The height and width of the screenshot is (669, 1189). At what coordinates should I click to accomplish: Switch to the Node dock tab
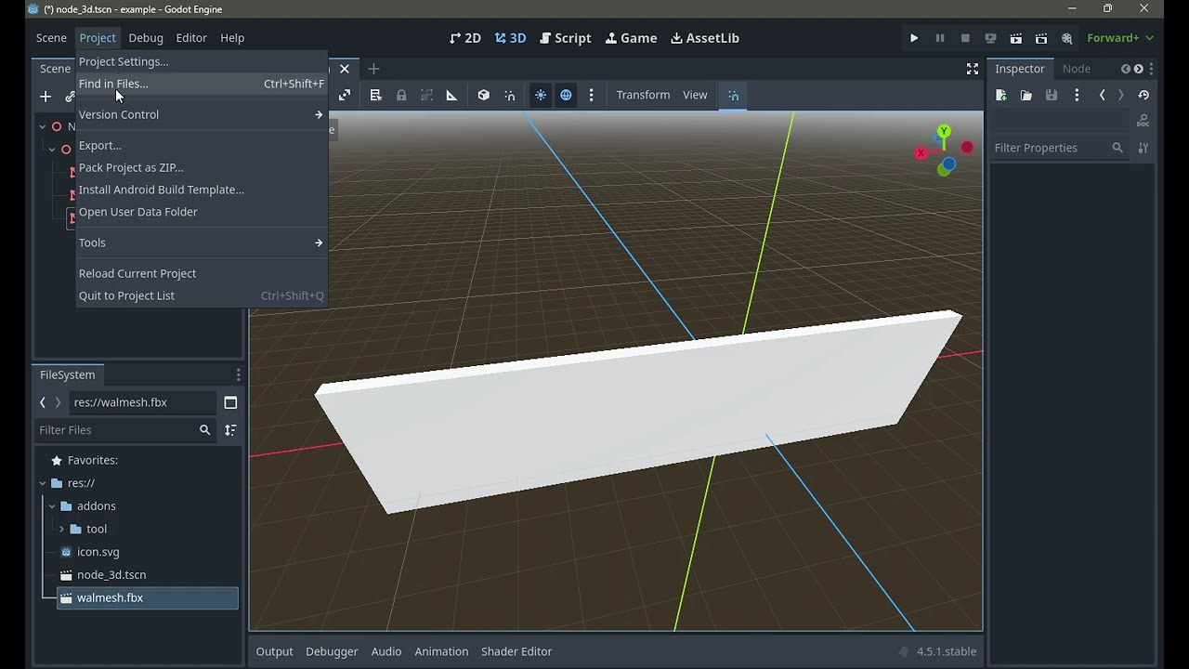click(x=1077, y=69)
